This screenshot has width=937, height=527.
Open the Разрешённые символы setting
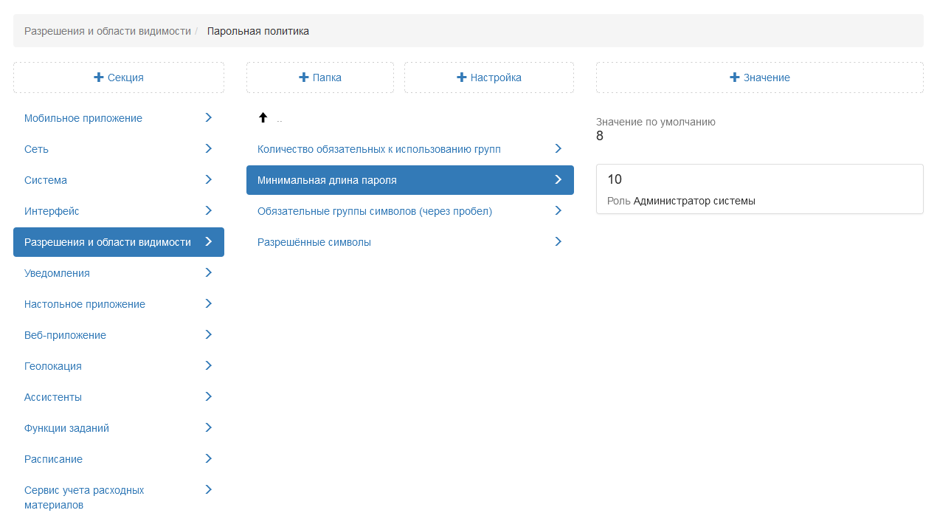(314, 242)
